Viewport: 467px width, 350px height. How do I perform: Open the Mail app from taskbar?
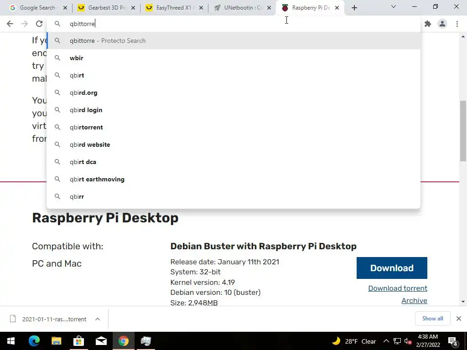[x=101, y=341]
